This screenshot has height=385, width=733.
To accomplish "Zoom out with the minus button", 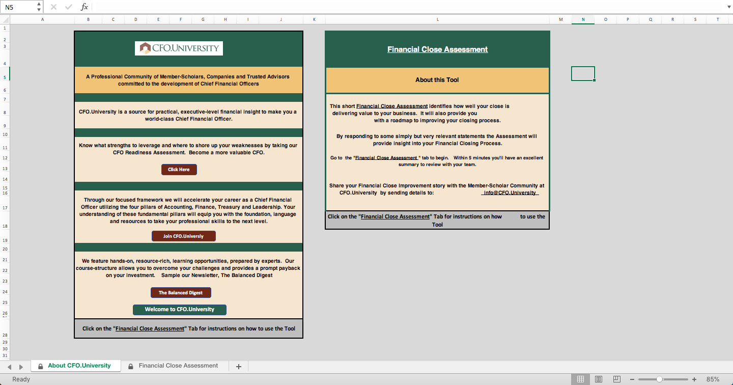I will [x=632, y=379].
